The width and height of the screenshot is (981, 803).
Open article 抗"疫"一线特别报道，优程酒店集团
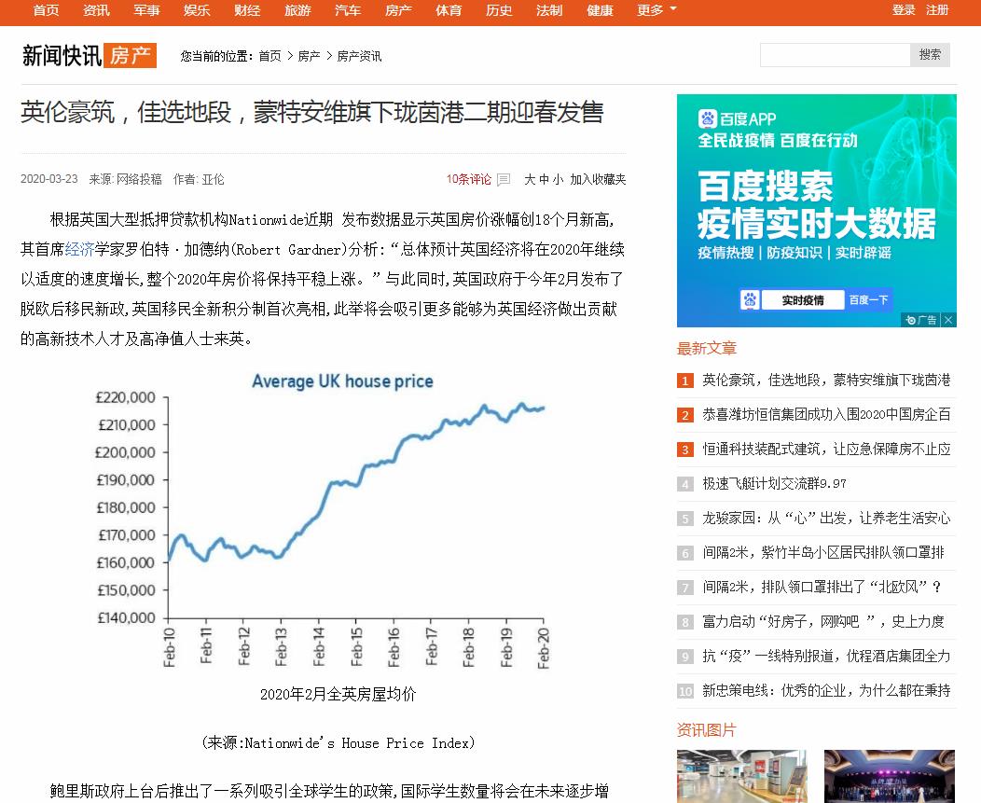coord(826,656)
